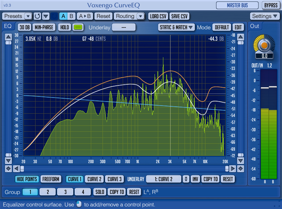Open the STATIC & MATCH dropdown
The width and height of the screenshot is (282, 209).
176,27
